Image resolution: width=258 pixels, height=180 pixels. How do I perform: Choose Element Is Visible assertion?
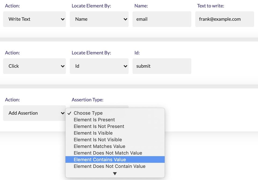coord(93,133)
